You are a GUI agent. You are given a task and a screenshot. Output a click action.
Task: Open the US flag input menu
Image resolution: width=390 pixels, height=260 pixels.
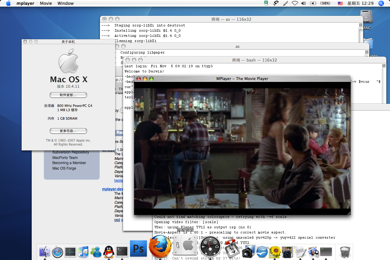[x=340, y=3]
